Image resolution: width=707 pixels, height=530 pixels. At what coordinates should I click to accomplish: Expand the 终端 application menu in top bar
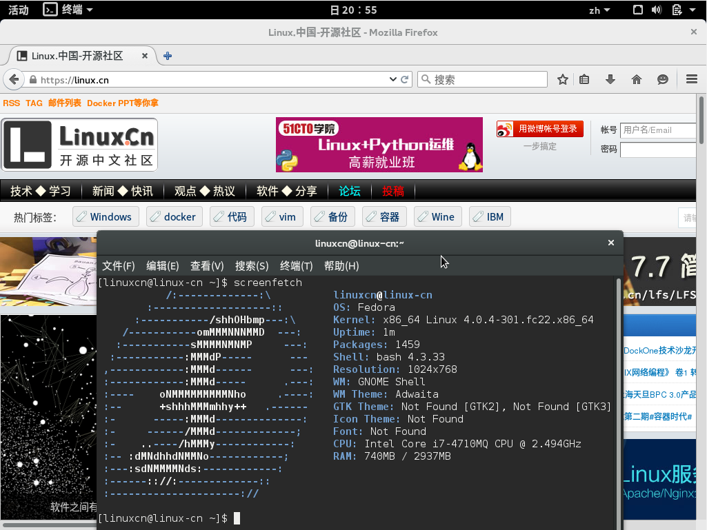[68, 10]
